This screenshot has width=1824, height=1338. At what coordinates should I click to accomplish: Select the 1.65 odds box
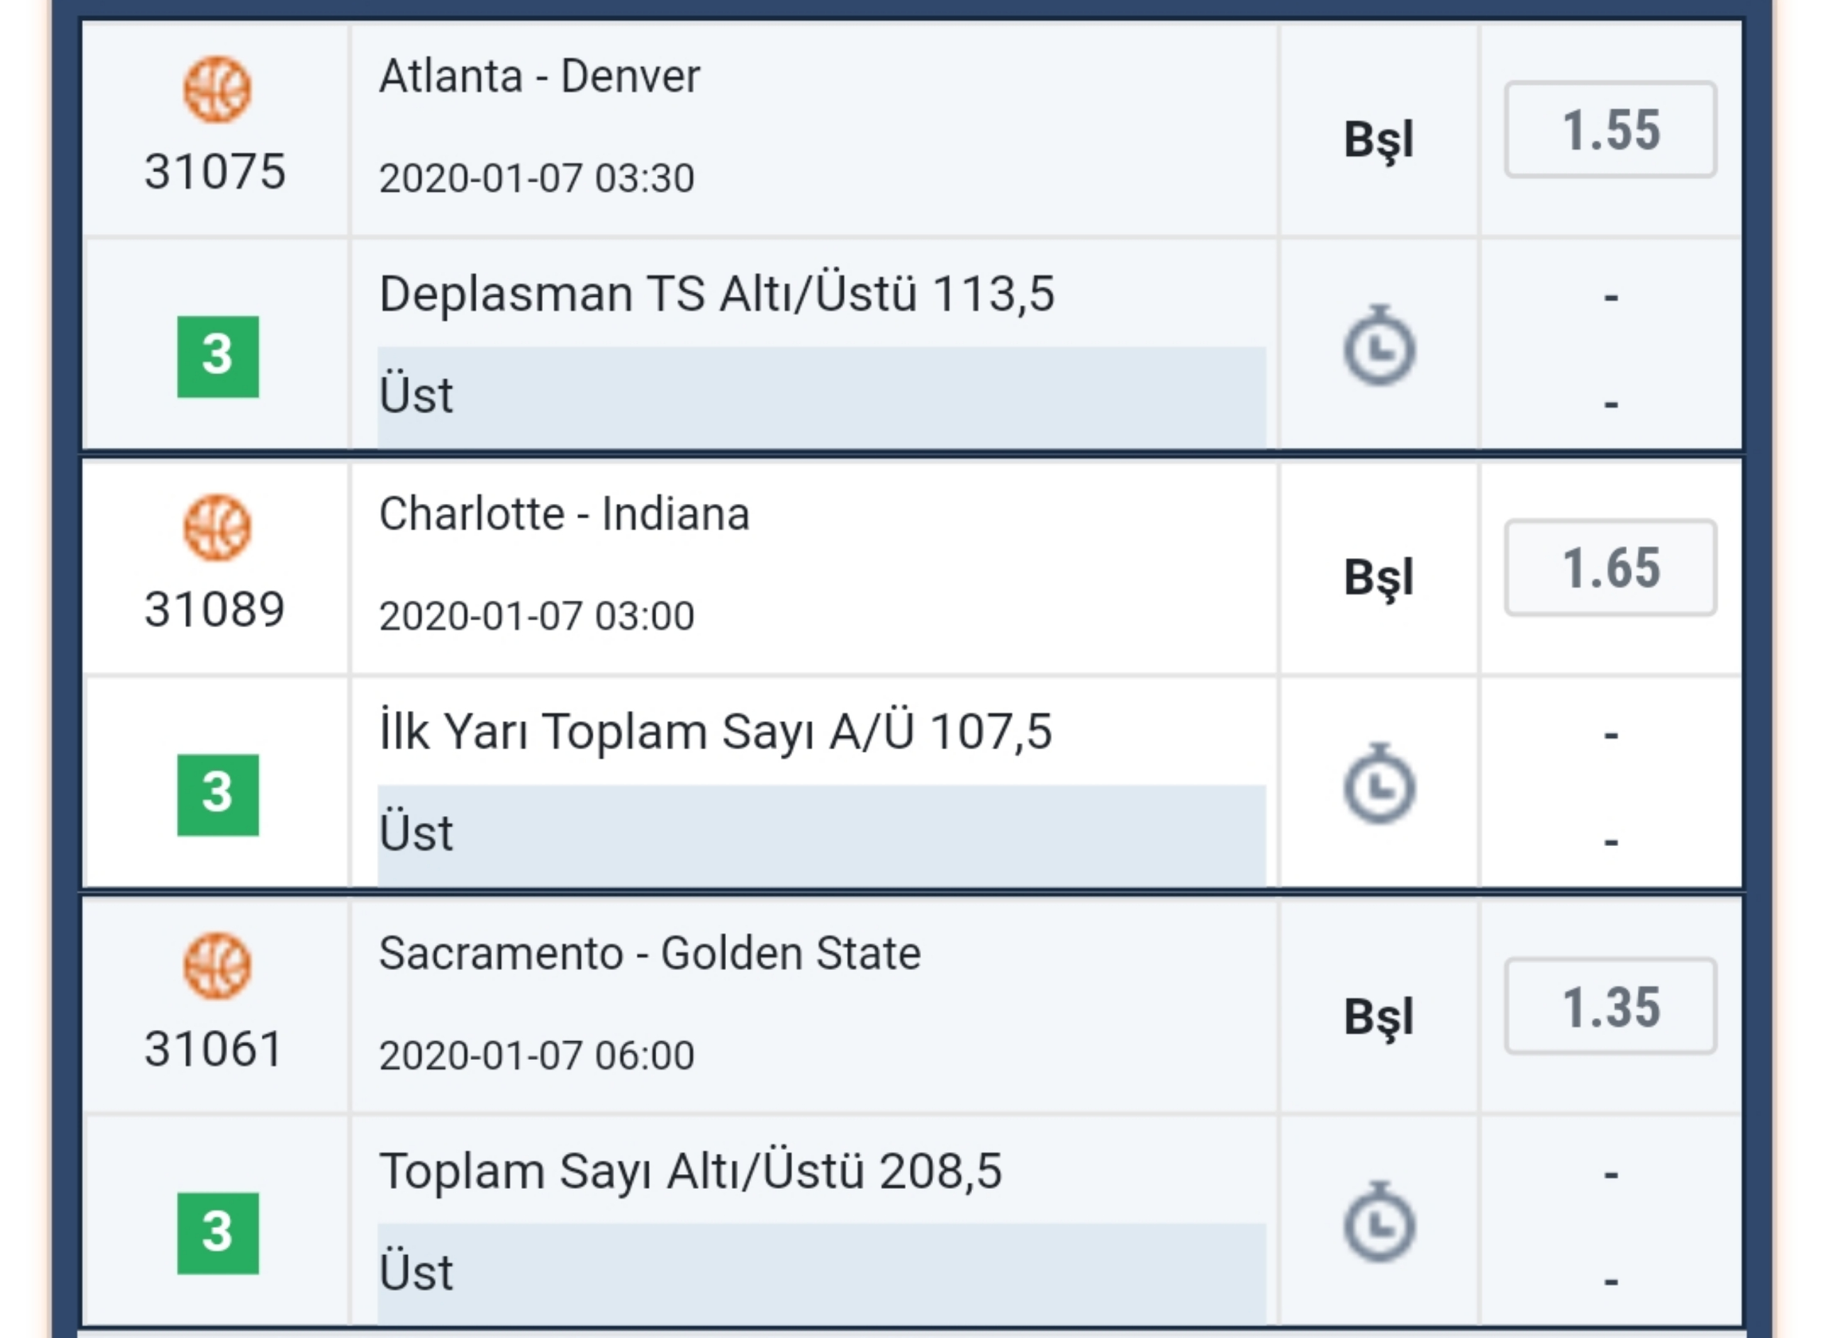coord(1610,568)
